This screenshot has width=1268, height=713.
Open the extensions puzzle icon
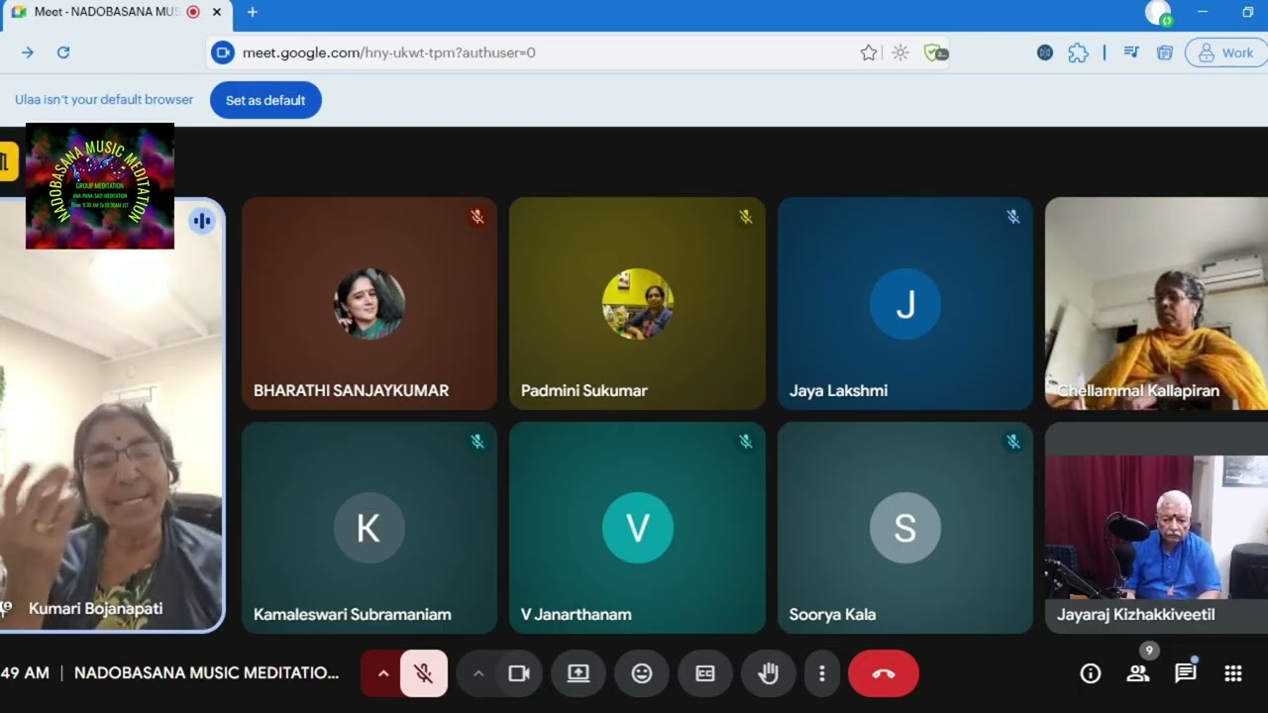click(x=1078, y=52)
